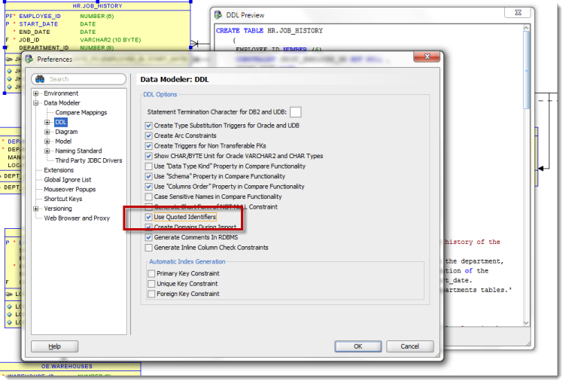Close the Preferences dialog
Image resolution: width=566 pixels, height=384 pixels.
tap(427, 56)
